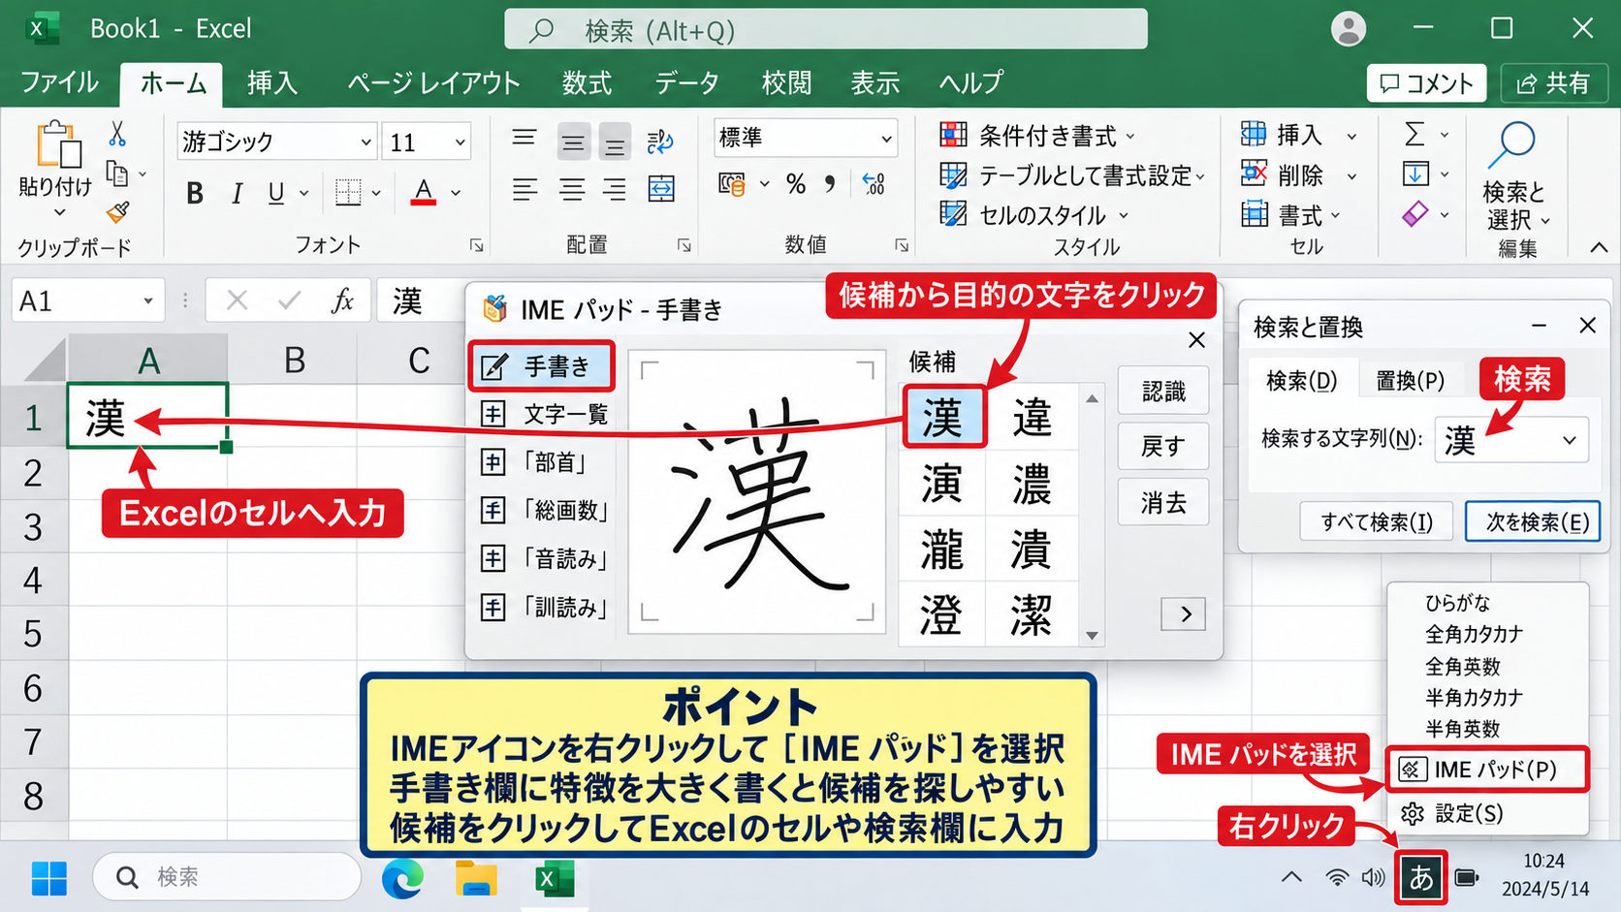
Task: Click the Merge and Center icon
Action: (661, 188)
